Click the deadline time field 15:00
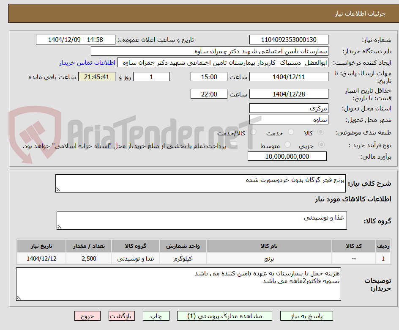Image resolution: width=399 pixels, height=330 pixels. (x=209, y=77)
